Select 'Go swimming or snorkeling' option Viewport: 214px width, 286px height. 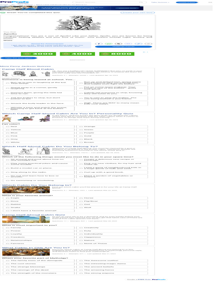tap(39, 181)
